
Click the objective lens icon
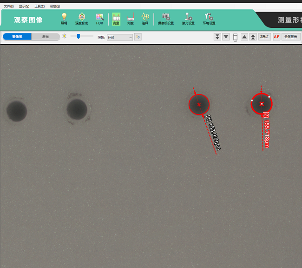(235, 37)
